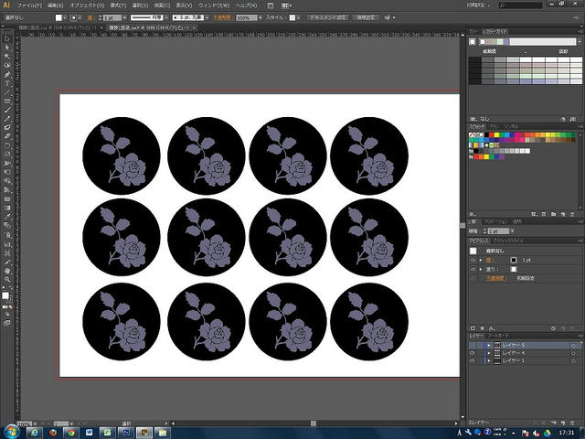Expand the fill row in Appearance panel
The width and height of the screenshot is (585, 439).
tap(481, 269)
